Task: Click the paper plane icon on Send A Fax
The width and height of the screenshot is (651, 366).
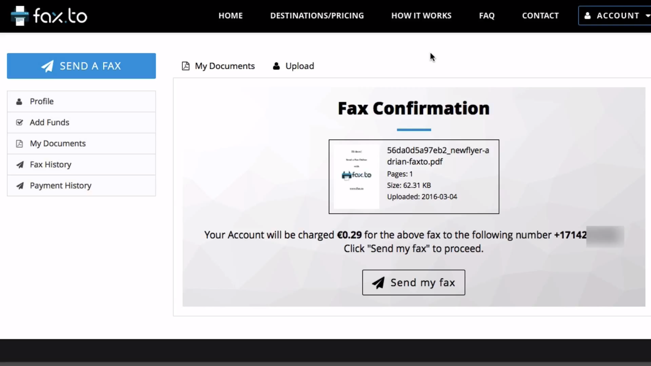Action: [47, 66]
